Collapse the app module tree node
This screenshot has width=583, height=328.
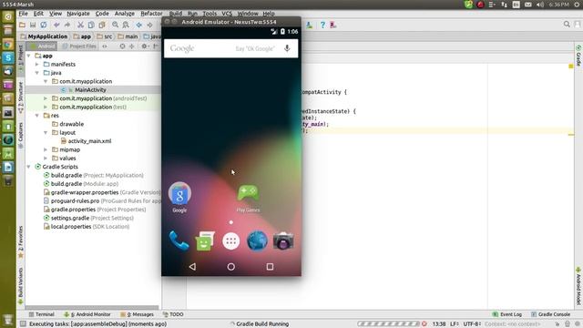(x=29, y=56)
